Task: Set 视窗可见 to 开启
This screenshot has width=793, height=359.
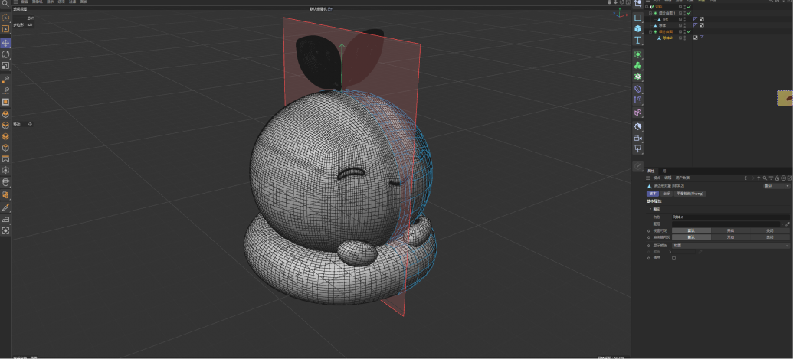Action: click(x=730, y=230)
